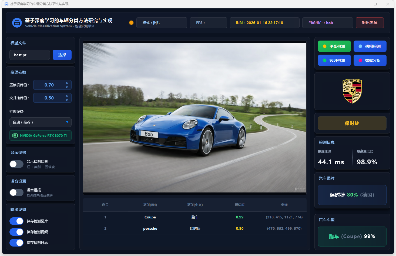Click the 类别(中文) column header

[195, 205]
